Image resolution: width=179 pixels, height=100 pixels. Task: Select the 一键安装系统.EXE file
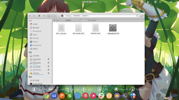point(113,29)
